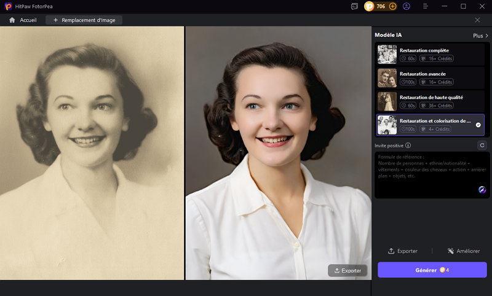Click the HitPaw FotorPea logo icon
Image resolution: width=492 pixels, height=296 pixels.
pyautogui.click(x=7, y=6)
